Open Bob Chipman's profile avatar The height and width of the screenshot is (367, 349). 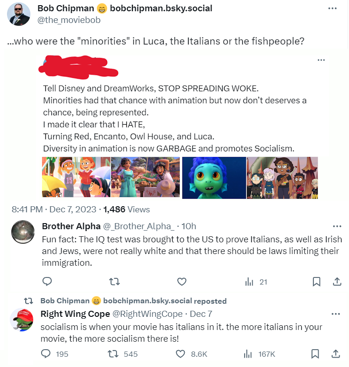pyautogui.click(x=19, y=14)
